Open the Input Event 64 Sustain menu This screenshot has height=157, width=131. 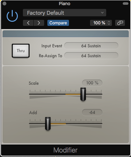click(91, 46)
